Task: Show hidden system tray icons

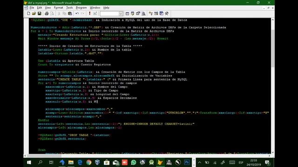Action: tap(199, 162)
